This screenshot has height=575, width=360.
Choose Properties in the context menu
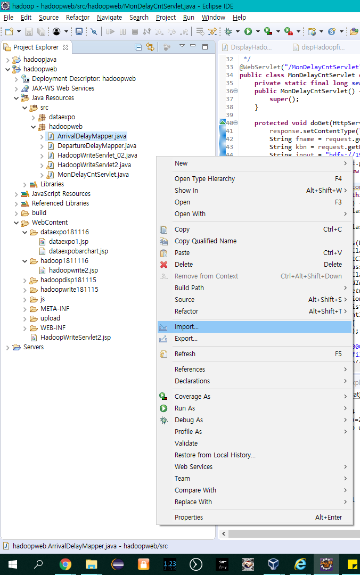pyautogui.click(x=255, y=517)
